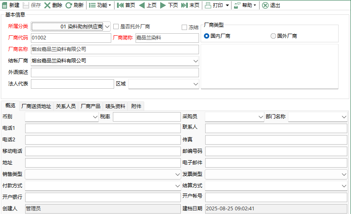Switch to the 厂商送货地址 tab

pyautogui.click(x=36, y=106)
